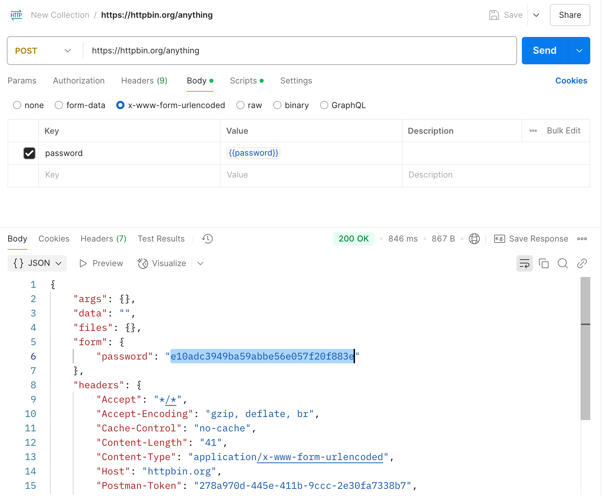Image resolution: width=606 pixels, height=496 pixels.
Task: Open the Cookies link
Action: tap(571, 81)
